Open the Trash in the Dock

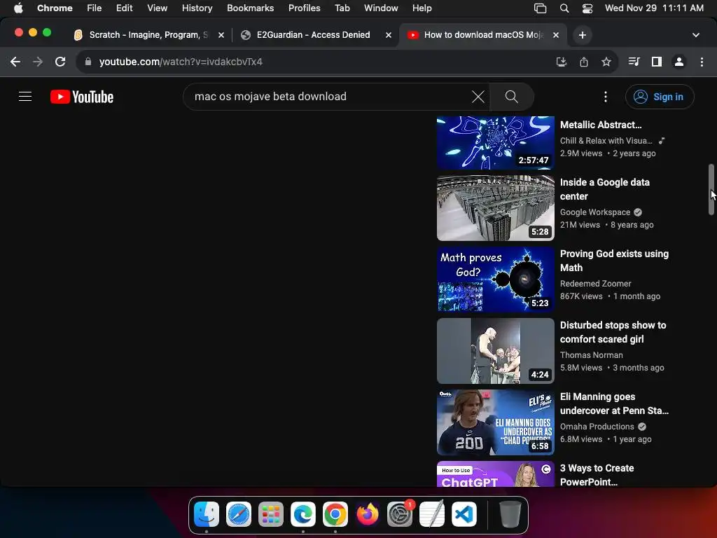[x=510, y=514]
